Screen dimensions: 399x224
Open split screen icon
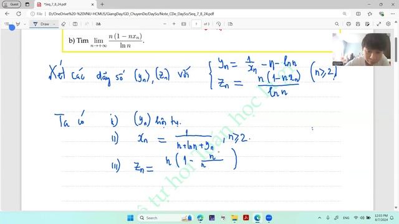tap(358, 14)
